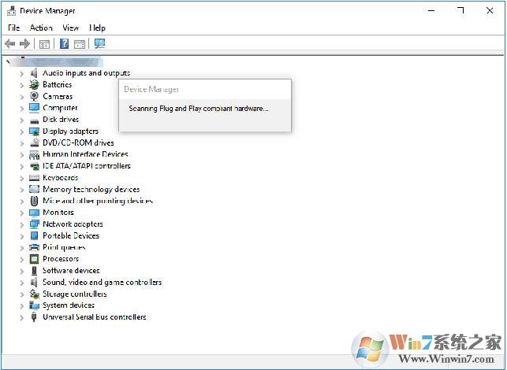The image size is (507, 370).
Task: Expand Audio inputs and outputs
Action: (x=21, y=74)
